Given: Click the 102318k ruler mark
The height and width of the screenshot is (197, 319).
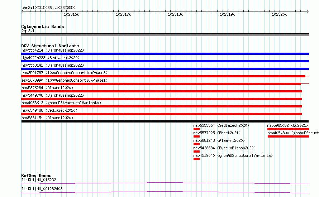Looking at the screenshot, I should pyautogui.click(x=175, y=14).
